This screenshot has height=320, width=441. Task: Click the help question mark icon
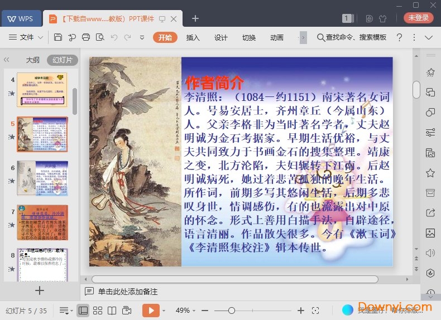[x=399, y=37]
